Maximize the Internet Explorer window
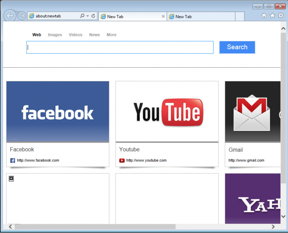This screenshot has height=233, width=288. (x=269, y=6)
